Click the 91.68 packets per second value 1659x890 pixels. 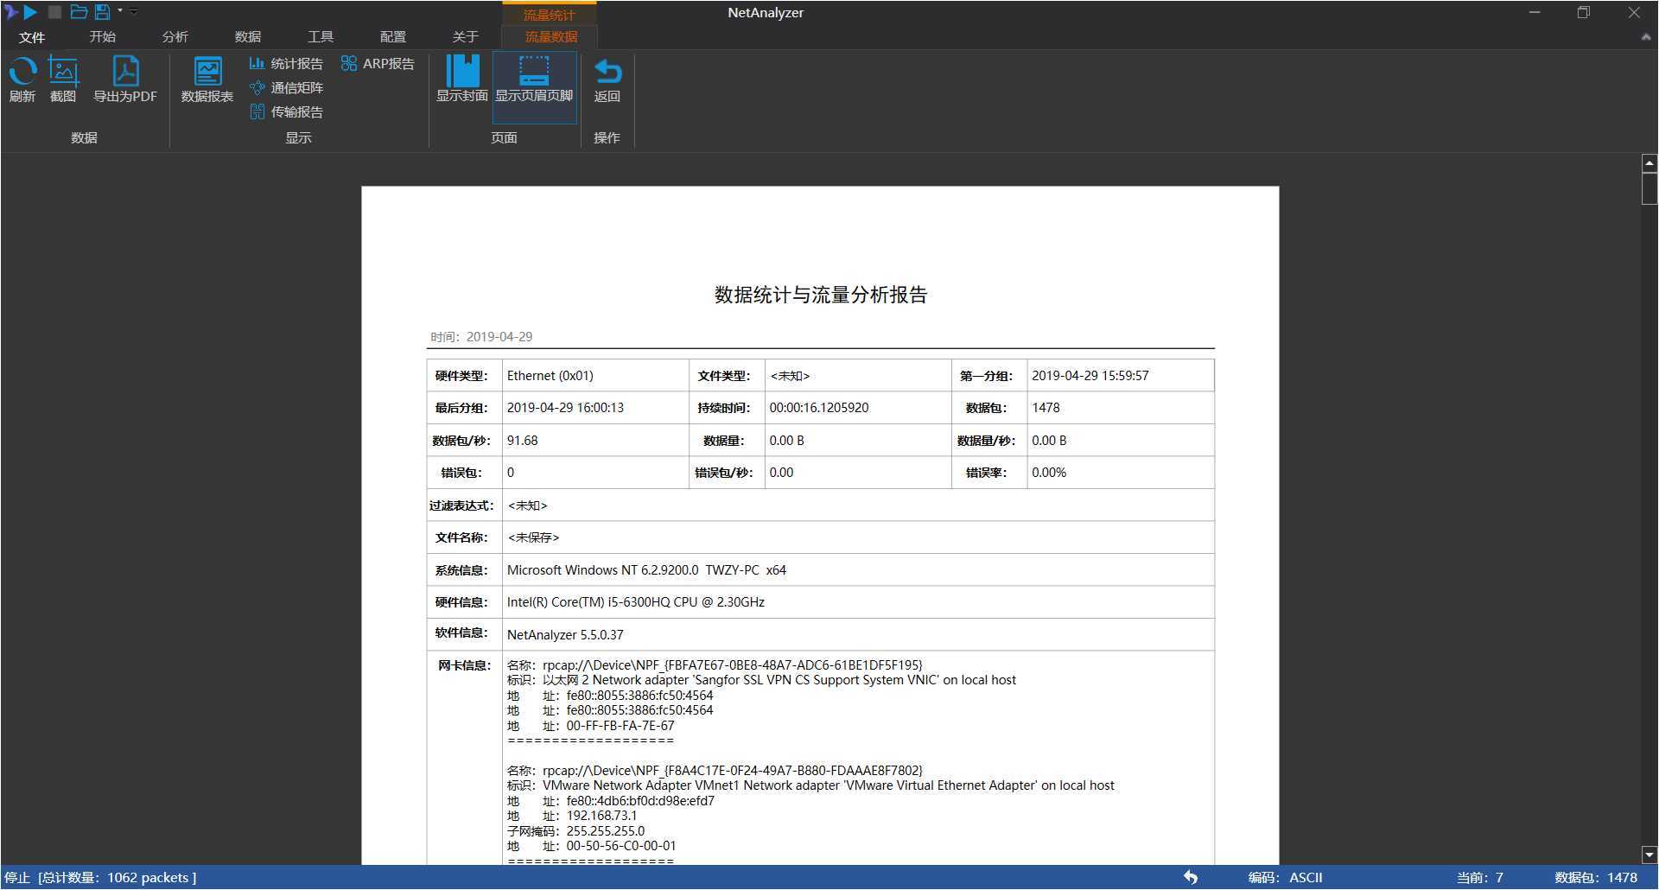point(522,440)
